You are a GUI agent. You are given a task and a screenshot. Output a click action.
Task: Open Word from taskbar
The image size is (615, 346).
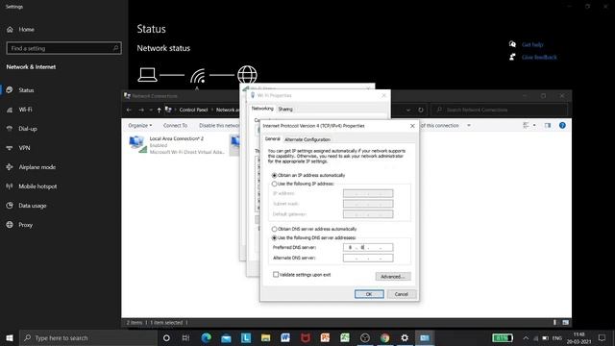point(285,337)
